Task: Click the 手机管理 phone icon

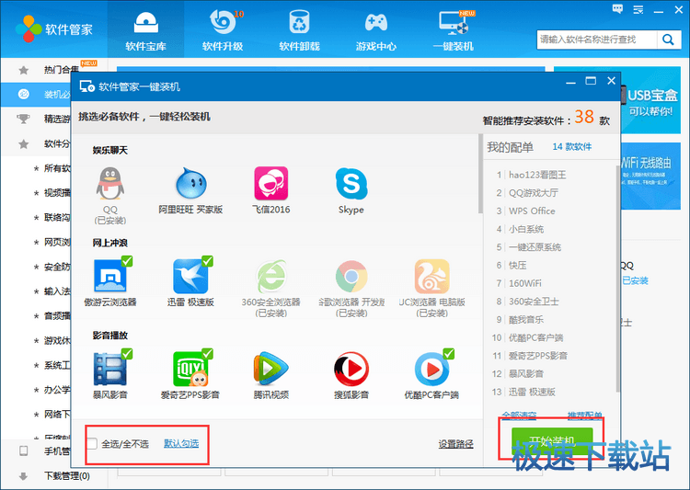Action: pos(24,450)
